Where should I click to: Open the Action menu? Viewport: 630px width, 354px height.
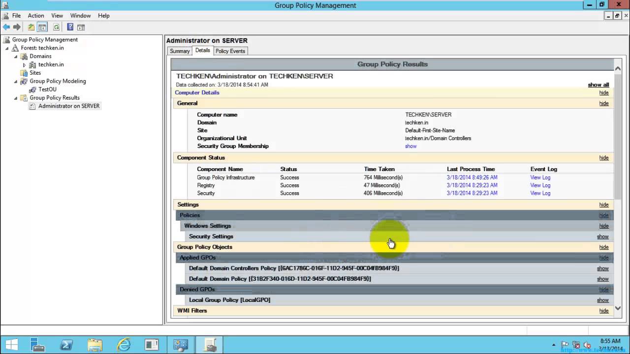click(36, 16)
